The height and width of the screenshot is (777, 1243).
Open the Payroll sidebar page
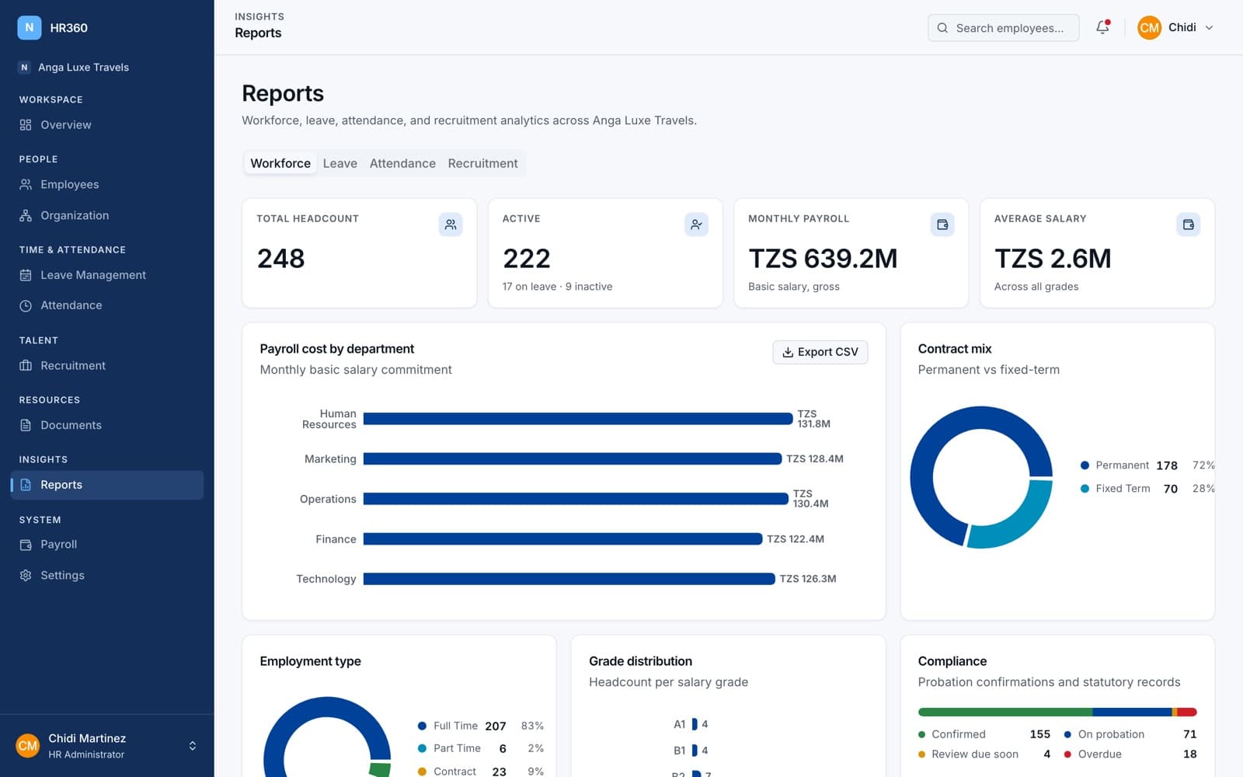(107, 545)
